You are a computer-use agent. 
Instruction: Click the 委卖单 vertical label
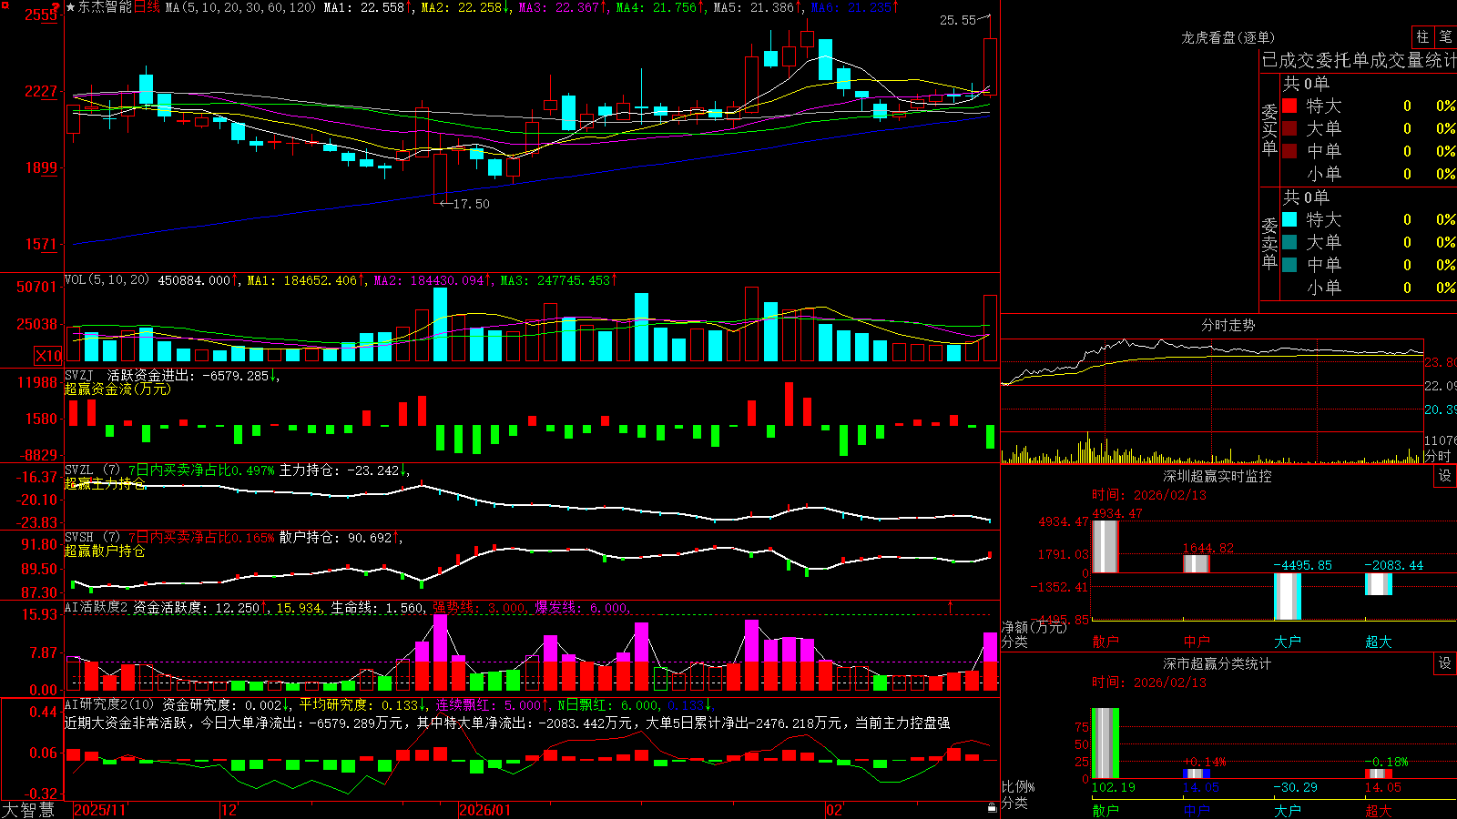point(1269,243)
